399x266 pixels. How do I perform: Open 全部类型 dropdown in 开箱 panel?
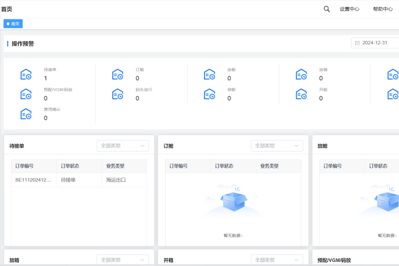pyautogui.click(x=277, y=260)
